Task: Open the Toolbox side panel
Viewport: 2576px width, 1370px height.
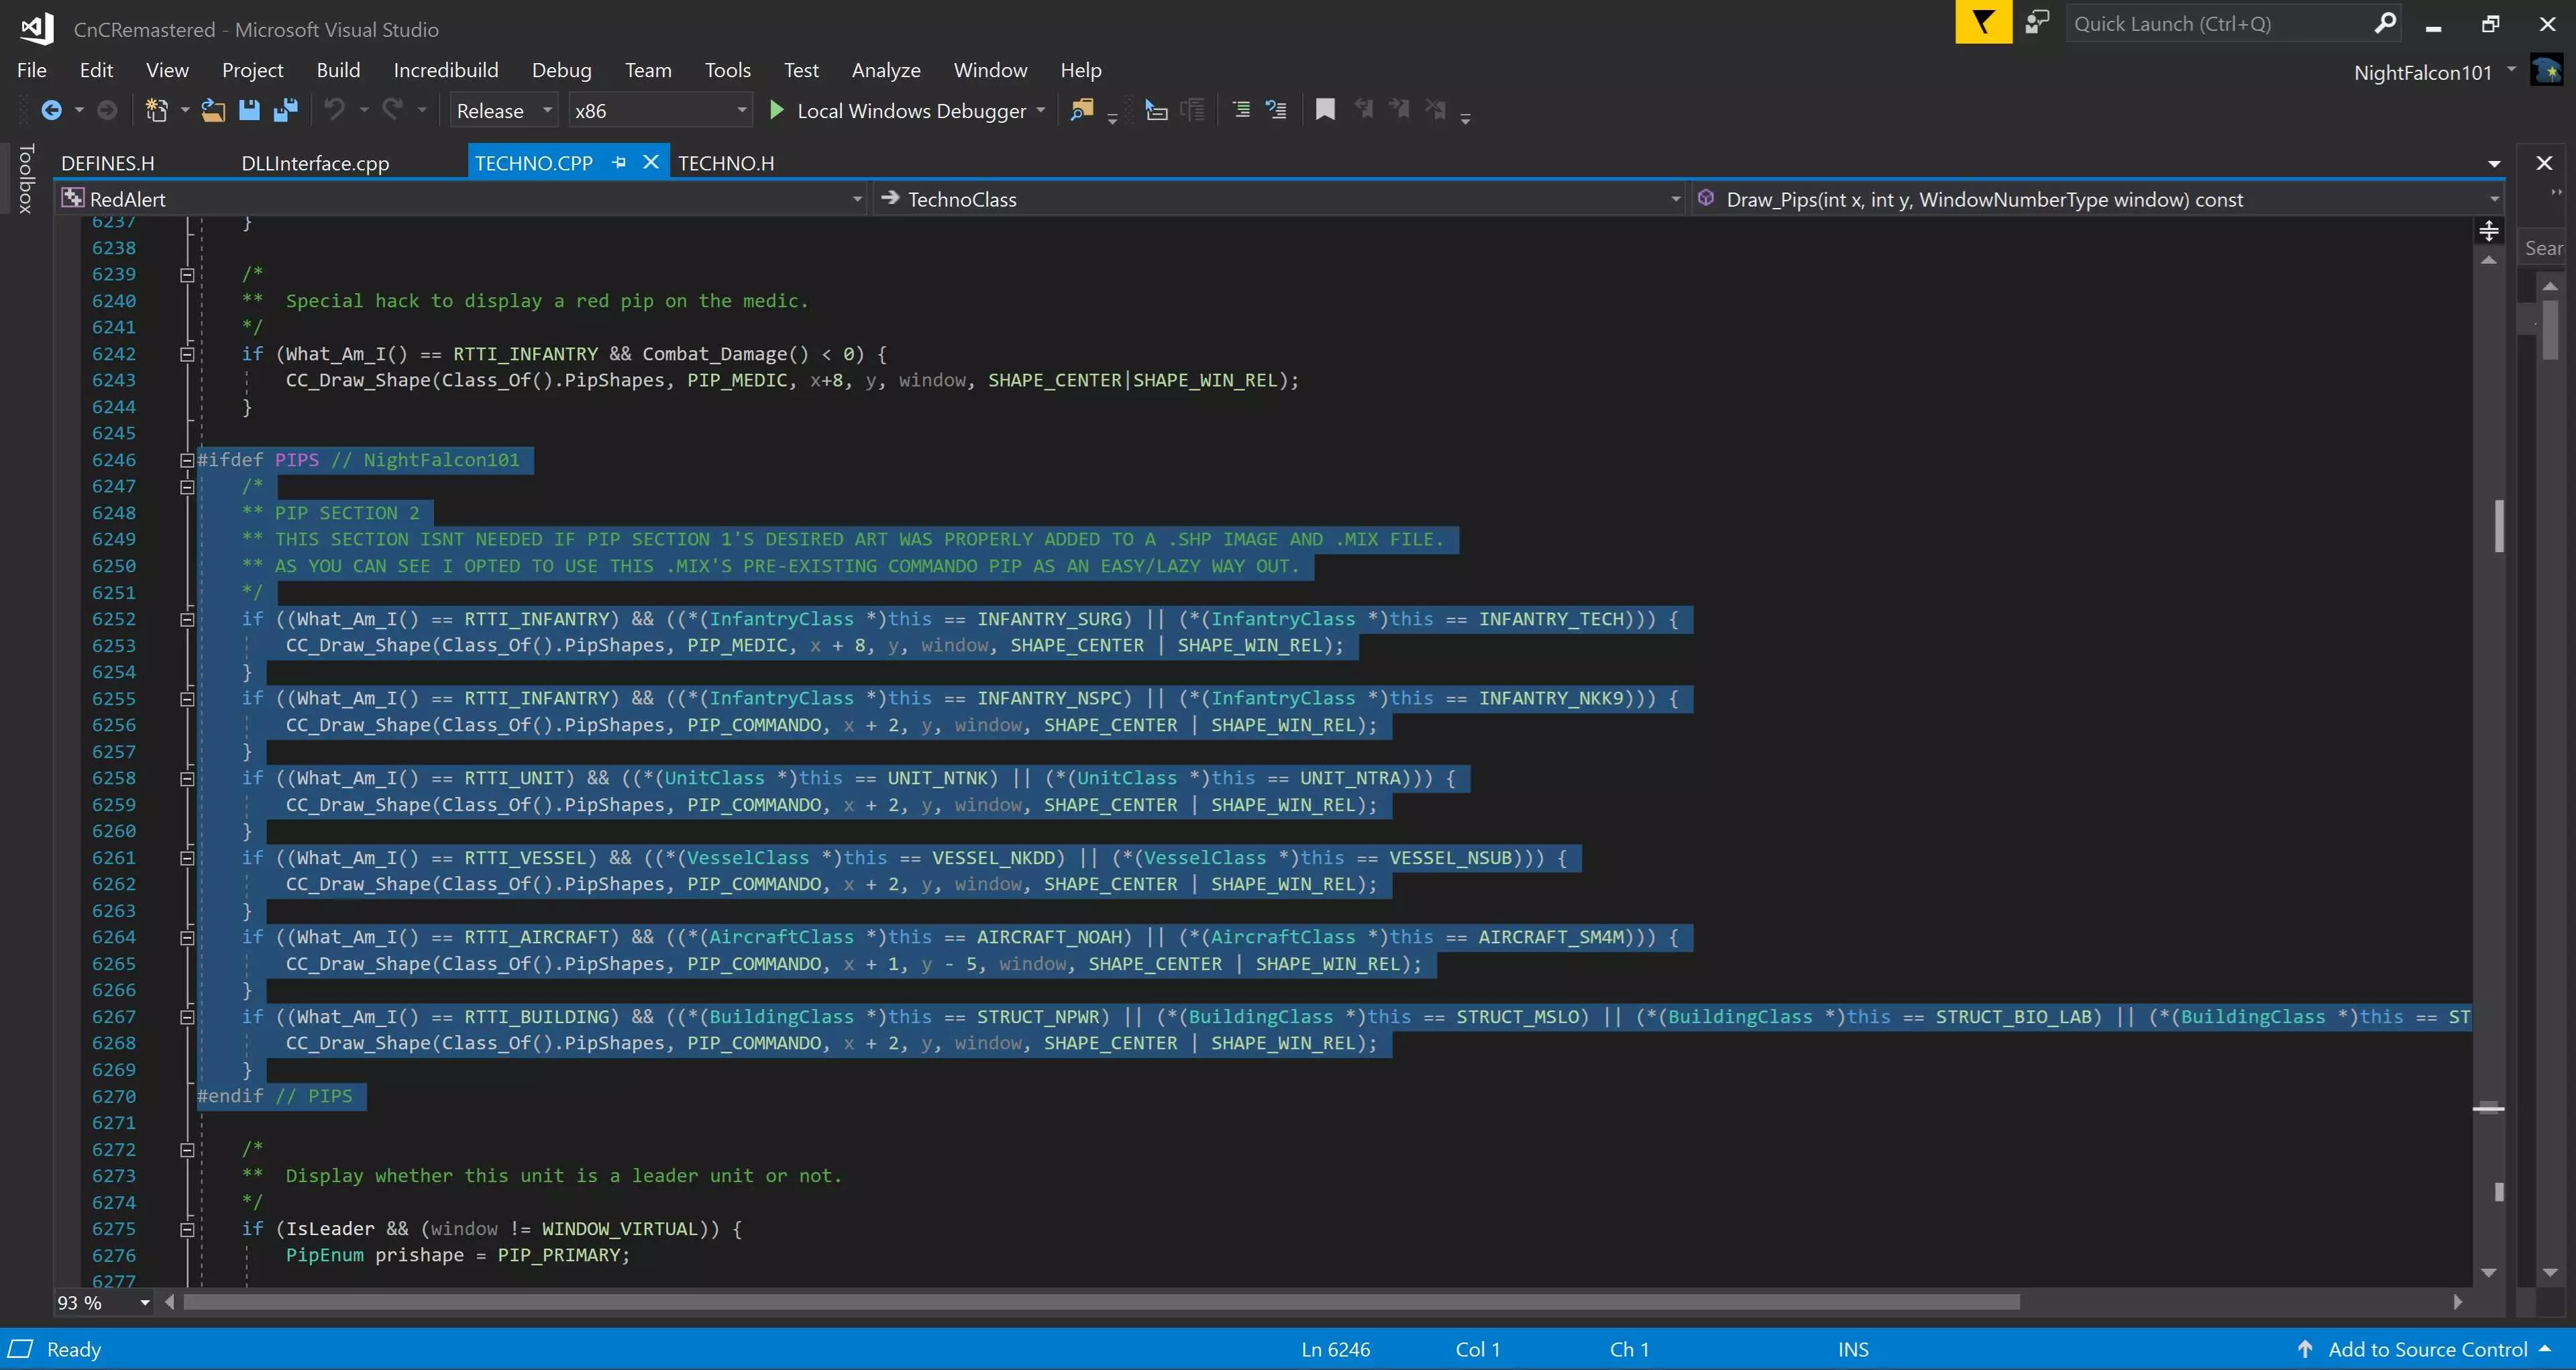Action: pos(26,178)
